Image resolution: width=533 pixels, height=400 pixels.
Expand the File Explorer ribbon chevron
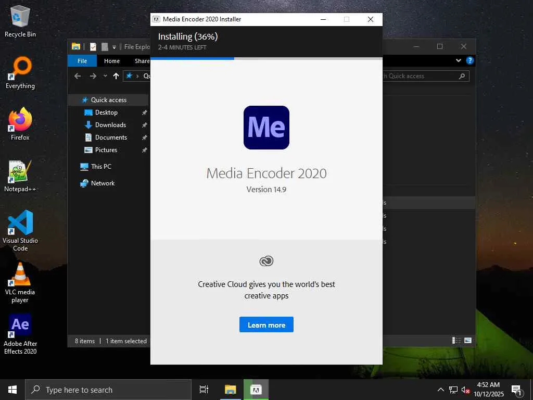pos(459,60)
